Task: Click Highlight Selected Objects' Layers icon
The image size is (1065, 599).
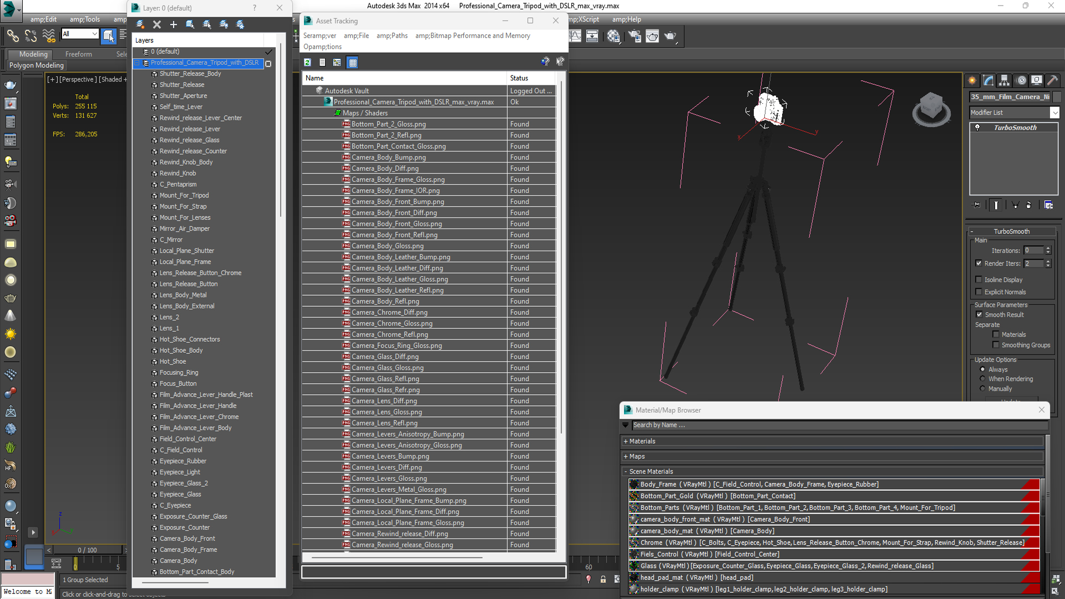Action: pos(207,24)
